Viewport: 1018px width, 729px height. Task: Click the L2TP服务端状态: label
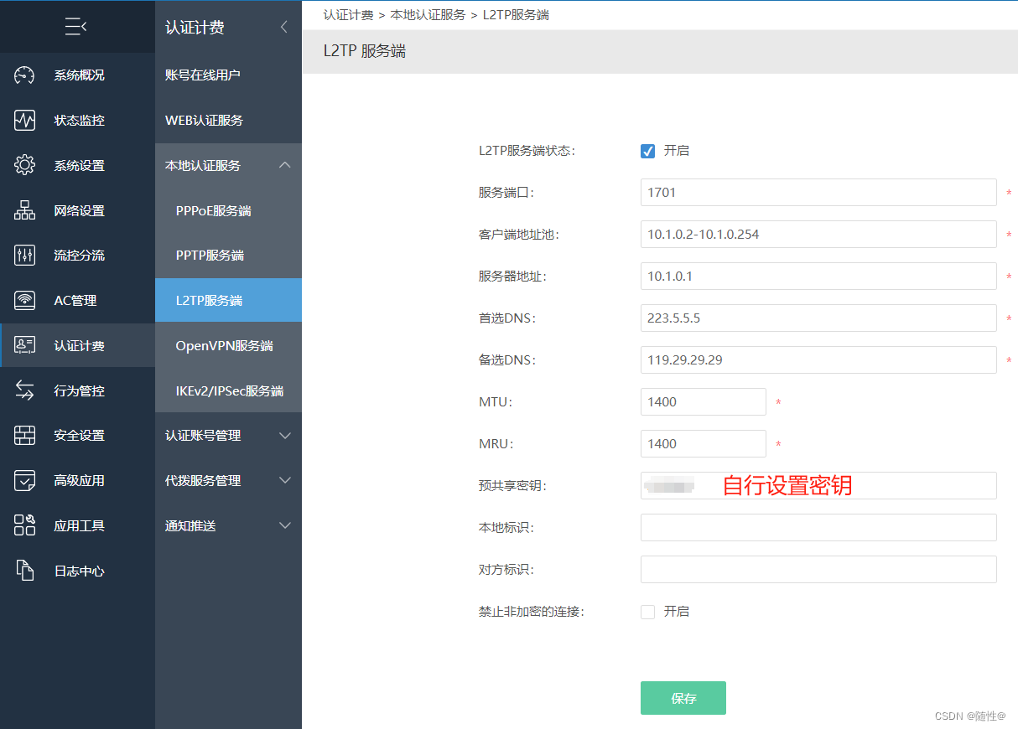pyautogui.click(x=527, y=151)
